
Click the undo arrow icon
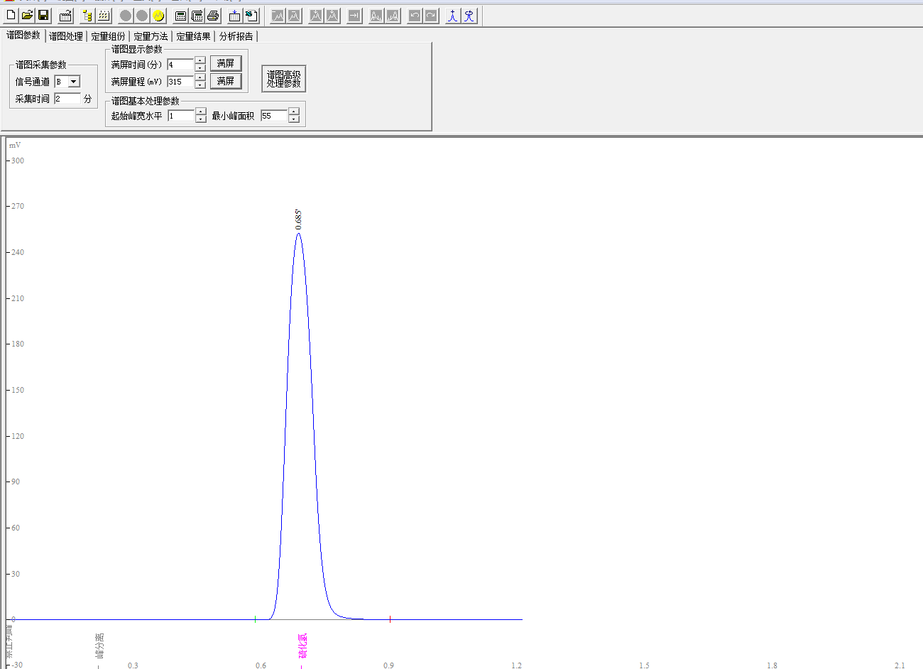tap(415, 16)
